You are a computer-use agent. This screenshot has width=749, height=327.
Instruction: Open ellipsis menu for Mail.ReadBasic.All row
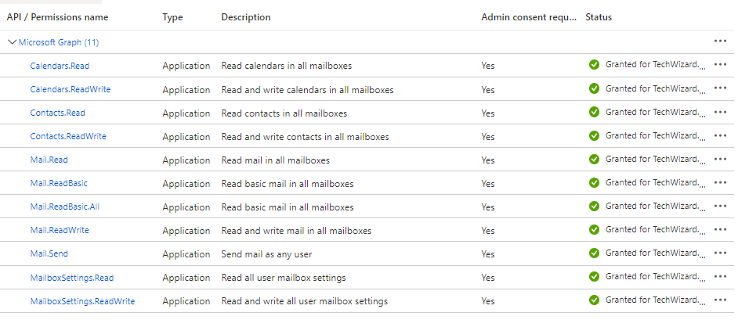coord(720,207)
